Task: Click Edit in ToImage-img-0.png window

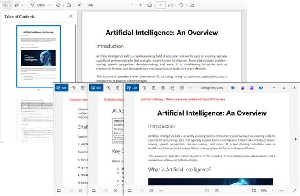Action: point(132,88)
